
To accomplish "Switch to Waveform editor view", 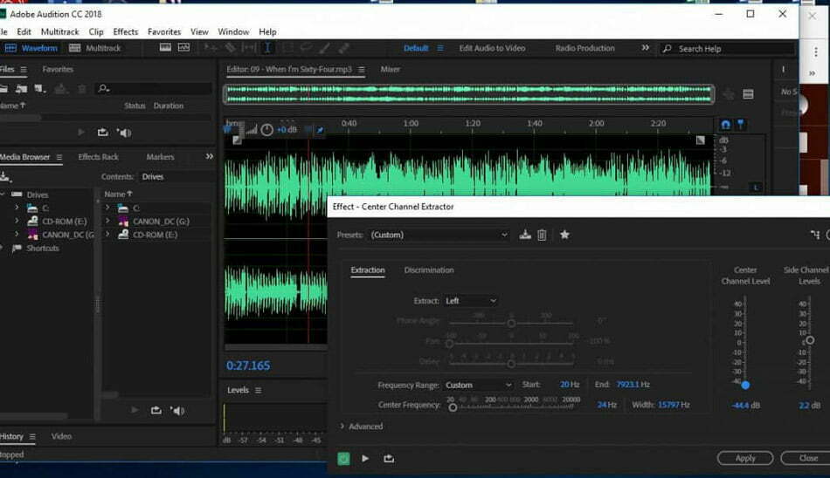I will pos(31,48).
